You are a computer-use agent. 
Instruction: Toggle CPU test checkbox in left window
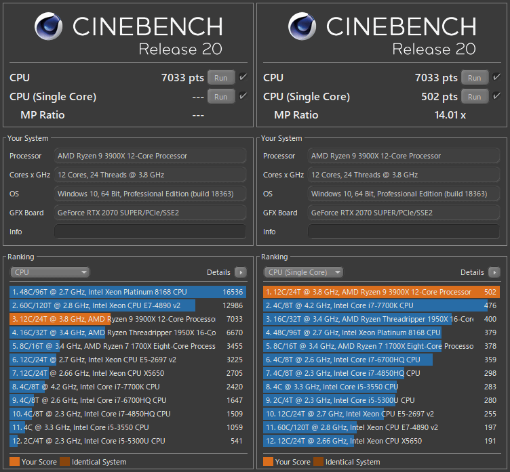(243, 77)
